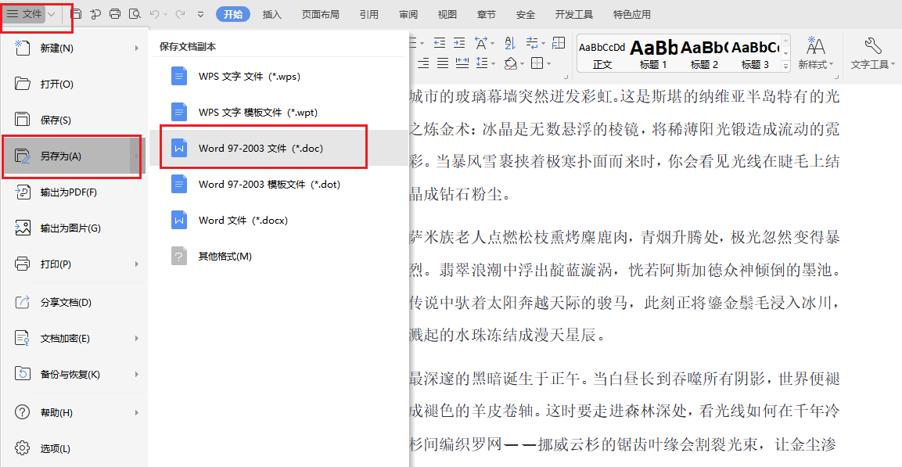Viewport: 902px width, 467px height.
Task: Toggle right paragraph alignment
Action: click(x=423, y=63)
